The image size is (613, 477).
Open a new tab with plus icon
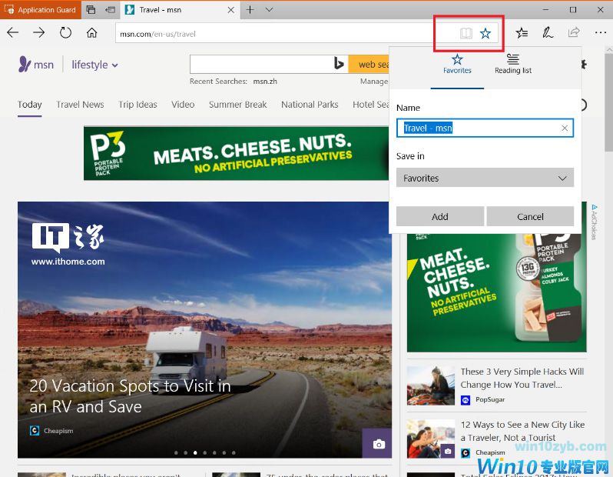click(250, 10)
